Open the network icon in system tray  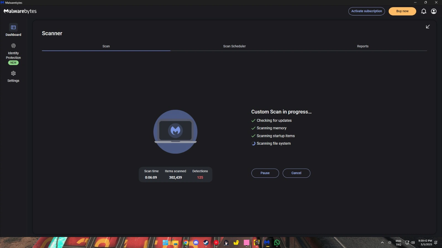coord(407,243)
